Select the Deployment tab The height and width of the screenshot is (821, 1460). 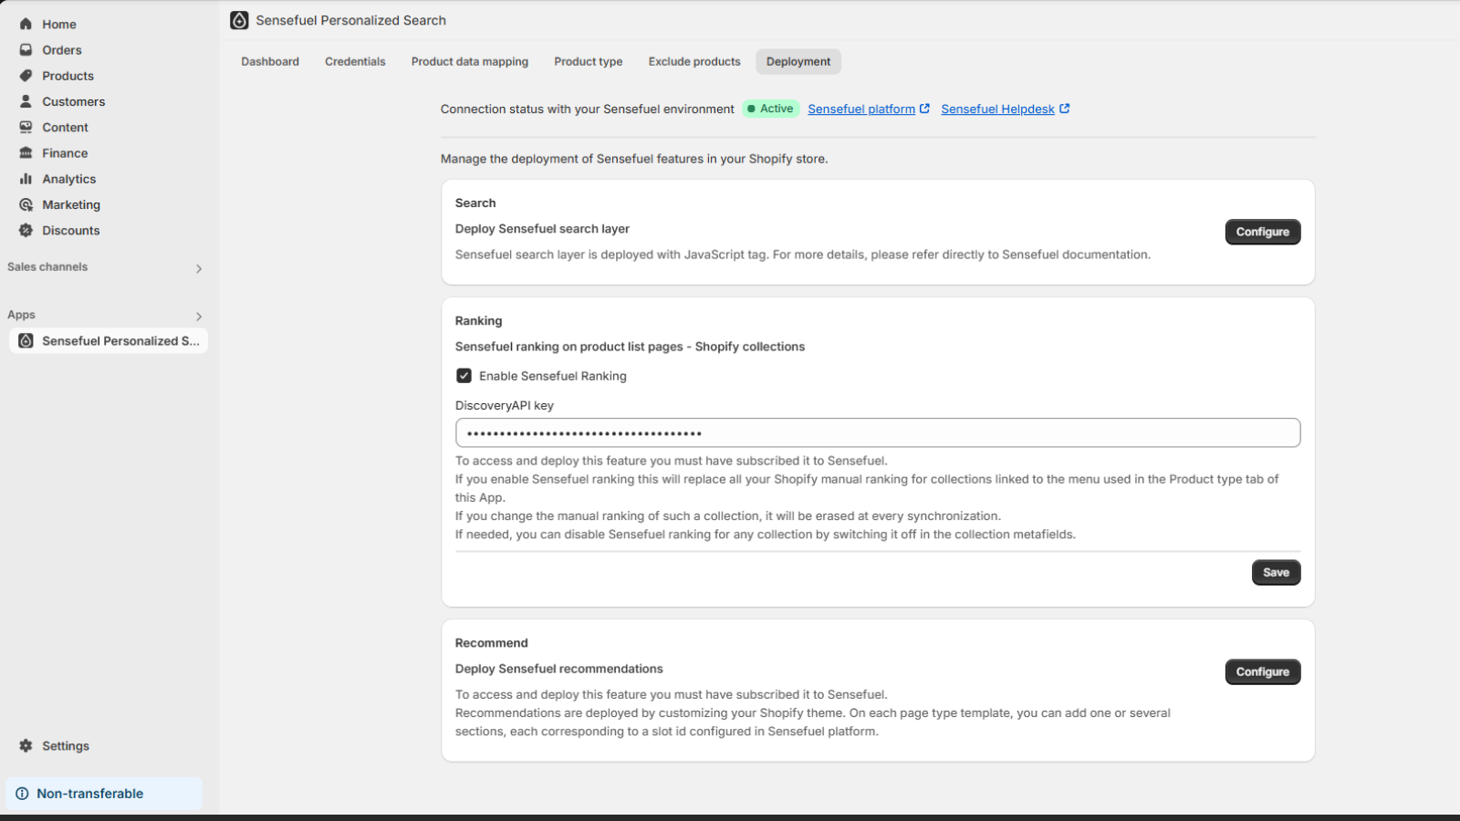pyautogui.click(x=798, y=61)
